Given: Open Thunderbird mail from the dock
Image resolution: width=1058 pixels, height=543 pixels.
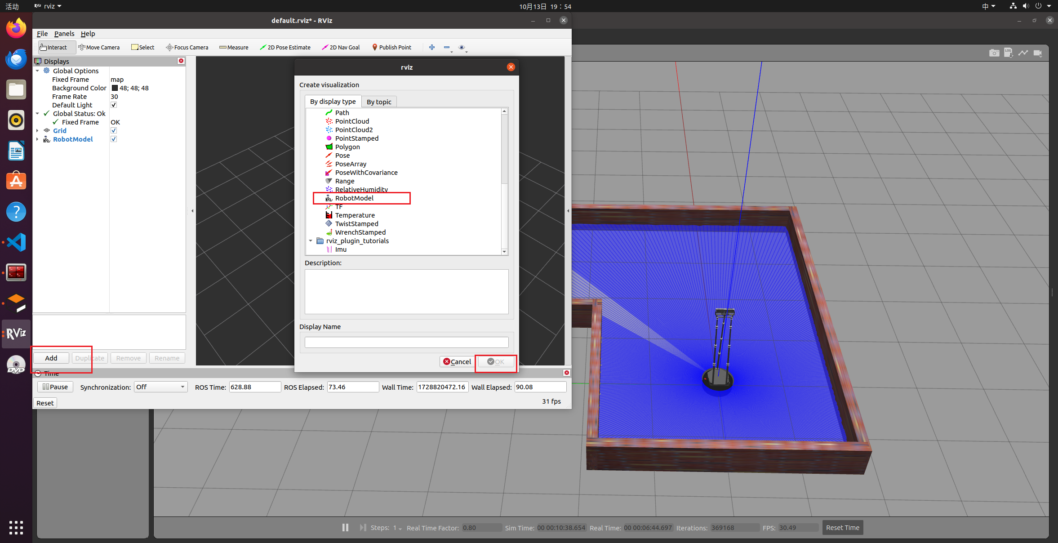Looking at the screenshot, I should (16, 59).
